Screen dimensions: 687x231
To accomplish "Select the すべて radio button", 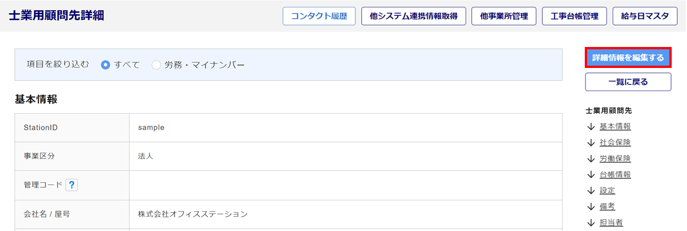I will click(x=105, y=65).
